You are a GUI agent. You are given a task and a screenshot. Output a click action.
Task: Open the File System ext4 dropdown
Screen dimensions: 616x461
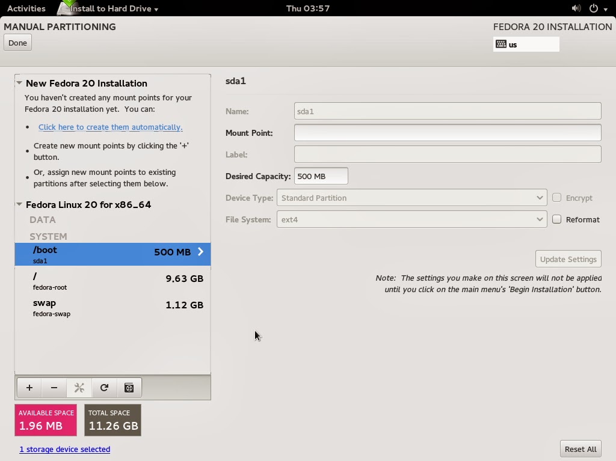click(411, 219)
